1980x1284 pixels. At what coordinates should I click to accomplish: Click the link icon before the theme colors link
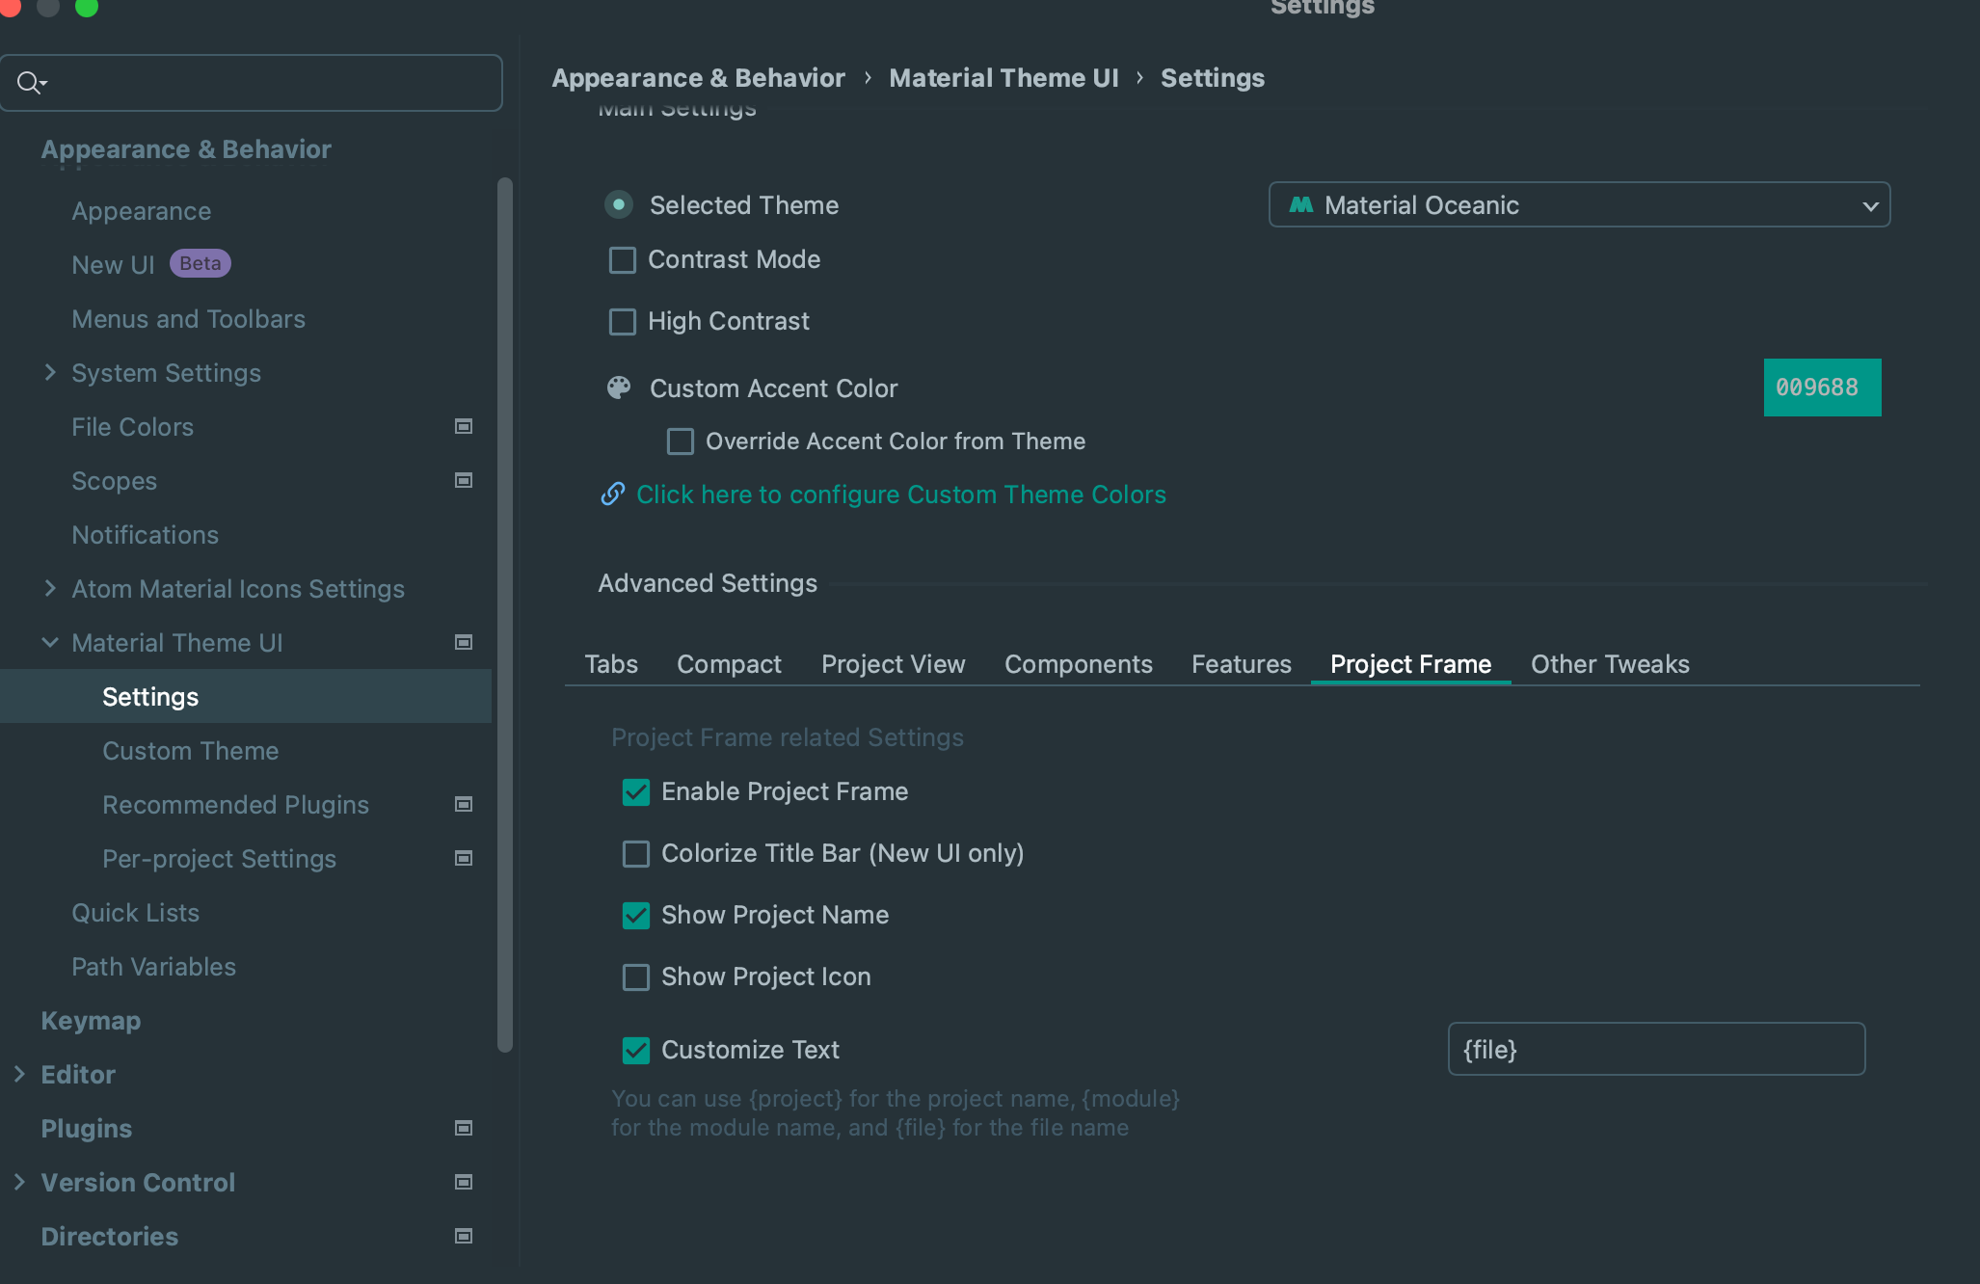click(611, 494)
